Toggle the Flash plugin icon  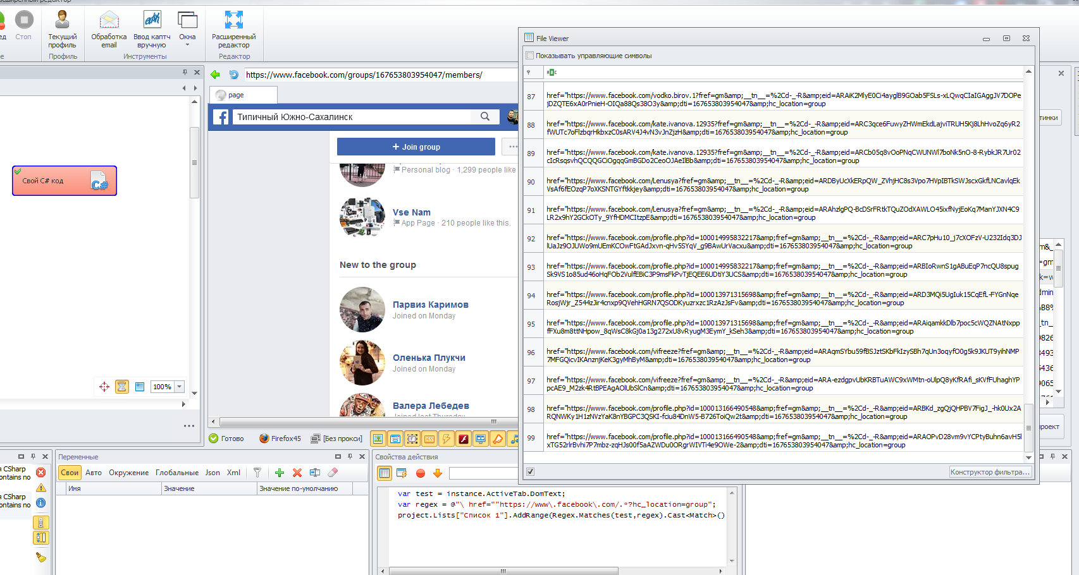pos(464,439)
